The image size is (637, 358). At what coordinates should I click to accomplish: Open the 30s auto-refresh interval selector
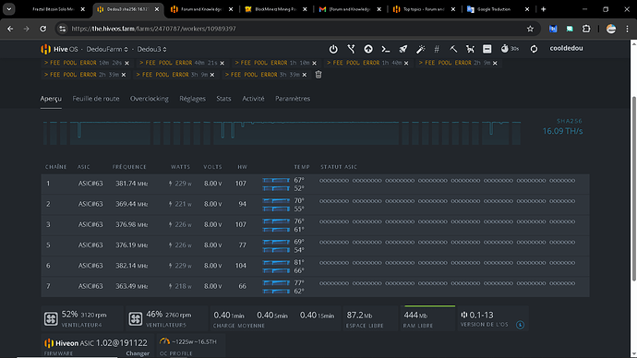[x=510, y=49]
